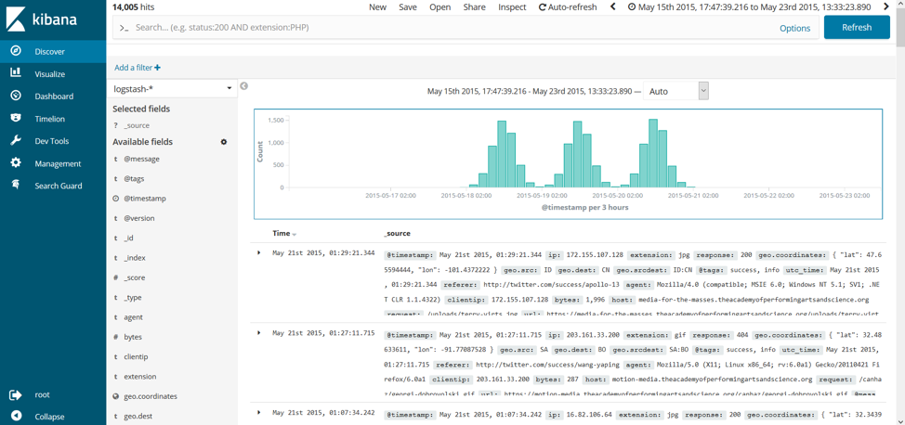Open the logstash-* index pattern dropdown
905x425 pixels.
click(173, 88)
